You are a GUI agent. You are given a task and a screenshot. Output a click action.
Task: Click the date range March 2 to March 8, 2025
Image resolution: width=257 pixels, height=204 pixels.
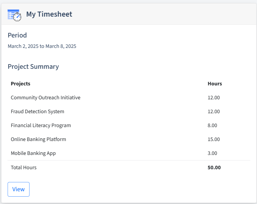[42, 46]
